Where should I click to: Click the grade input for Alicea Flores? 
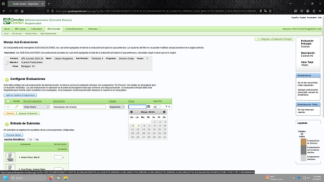click(58, 157)
